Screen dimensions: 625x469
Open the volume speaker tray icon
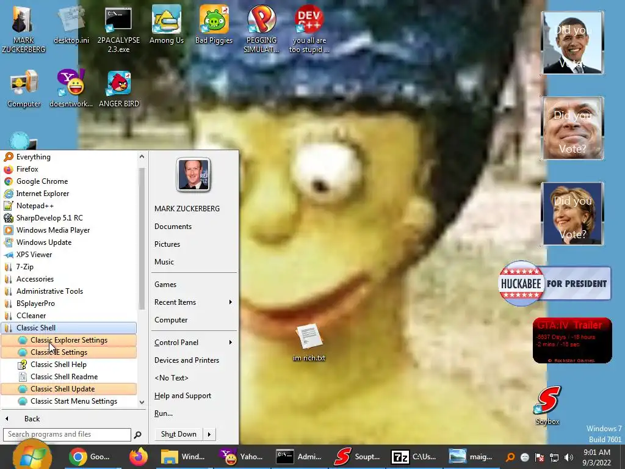[569, 457]
